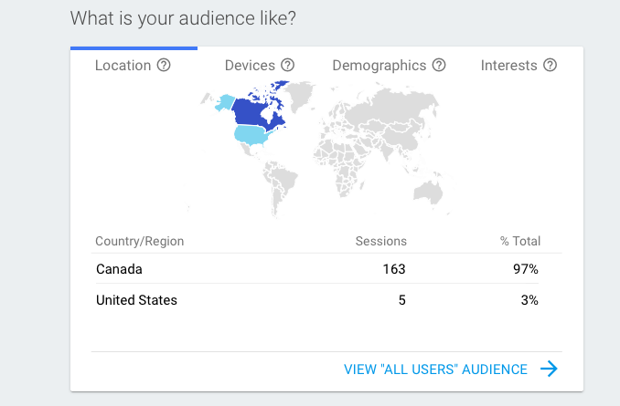Open the View "All Users" Audience link
The width and height of the screenshot is (620, 406).
435,370
